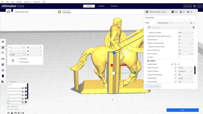Collapse the Object list expander
Viewport: 203px width, 114px height.
8,82
